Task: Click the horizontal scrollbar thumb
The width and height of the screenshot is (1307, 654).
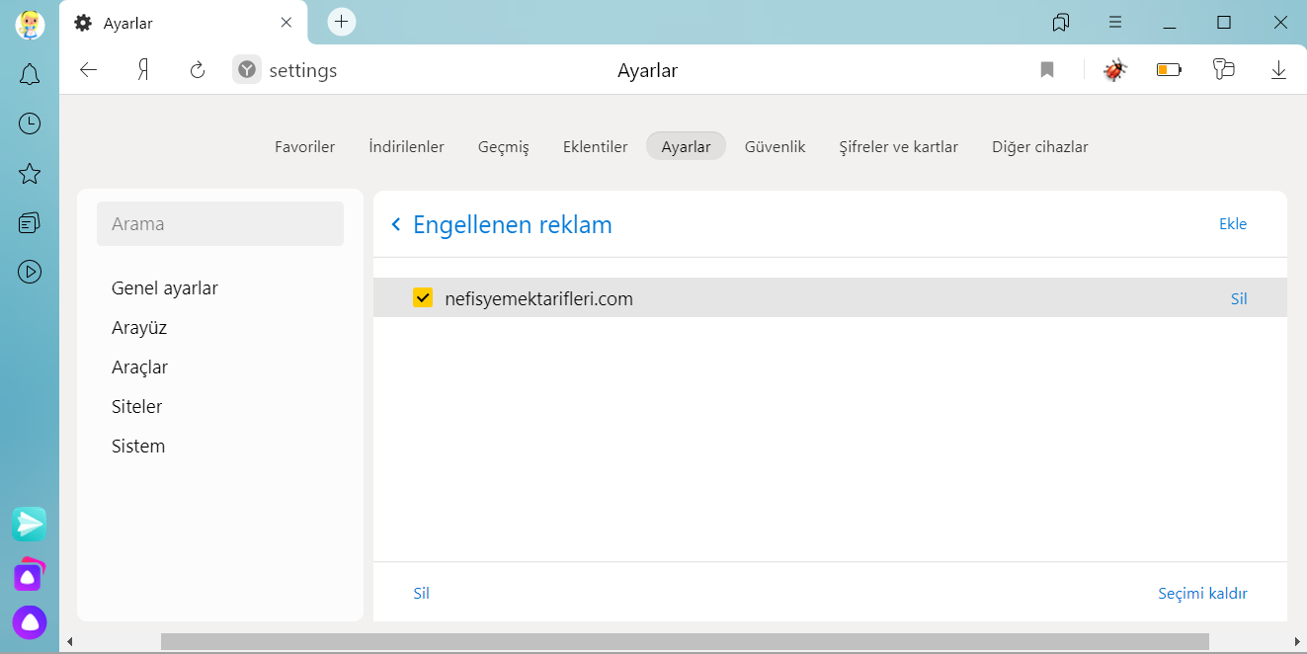Action: [685, 641]
